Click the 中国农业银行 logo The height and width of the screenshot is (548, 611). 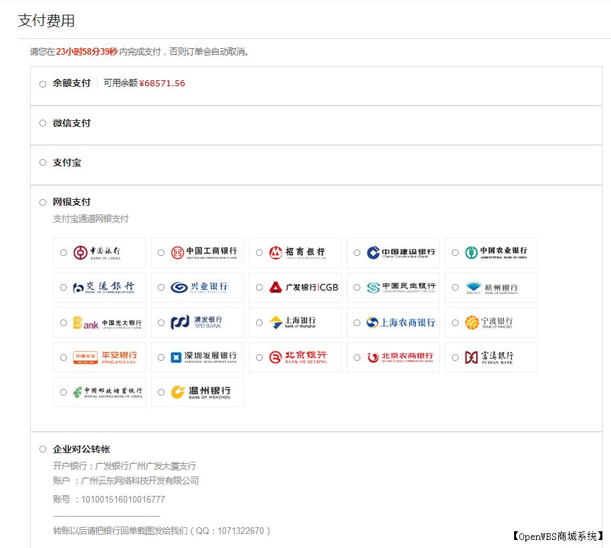497,253
